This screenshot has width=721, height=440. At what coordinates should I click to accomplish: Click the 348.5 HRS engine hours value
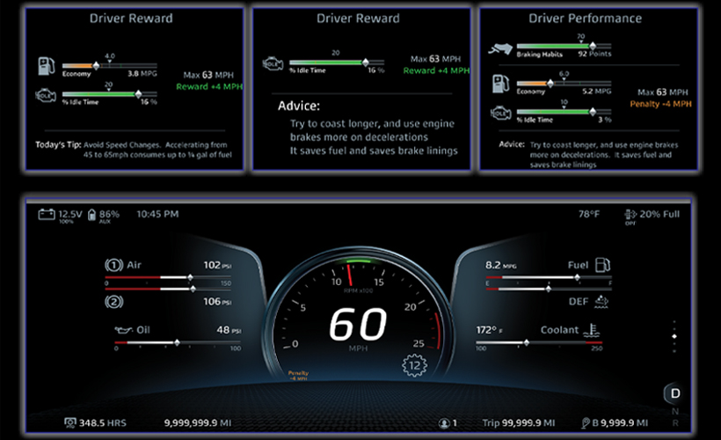click(103, 422)
